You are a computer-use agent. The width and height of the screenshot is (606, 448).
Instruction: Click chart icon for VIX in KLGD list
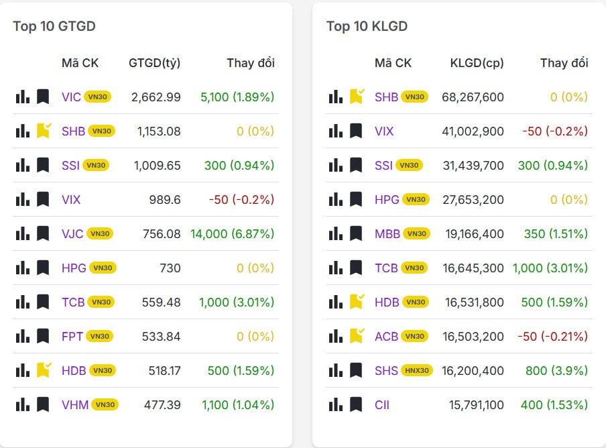point(336,131)
